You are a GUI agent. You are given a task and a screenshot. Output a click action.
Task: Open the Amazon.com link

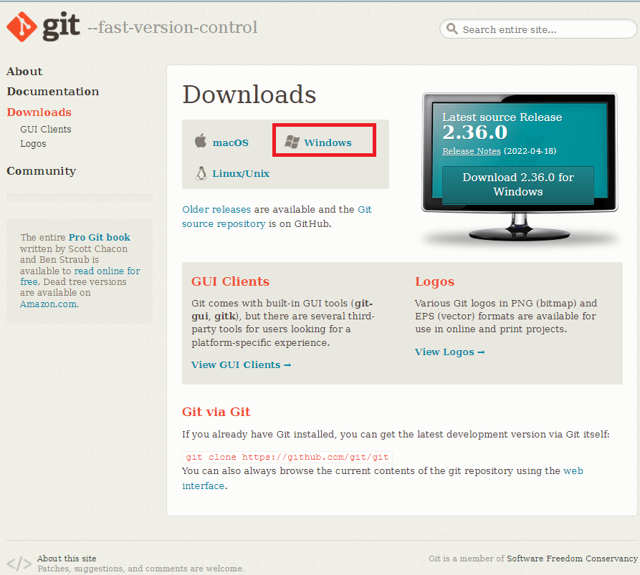tap(49, 304)
